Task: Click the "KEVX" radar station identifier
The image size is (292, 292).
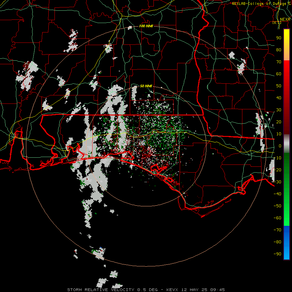Action: point(172,290)
